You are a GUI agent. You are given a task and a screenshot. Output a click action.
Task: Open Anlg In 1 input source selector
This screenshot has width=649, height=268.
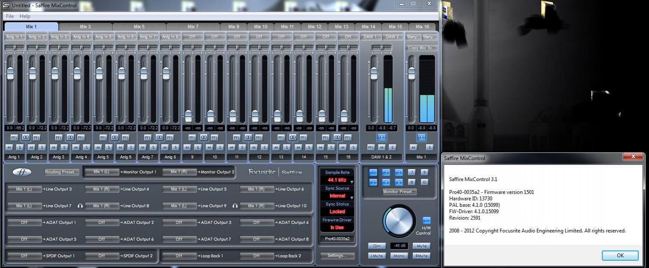tap(15, 37)
